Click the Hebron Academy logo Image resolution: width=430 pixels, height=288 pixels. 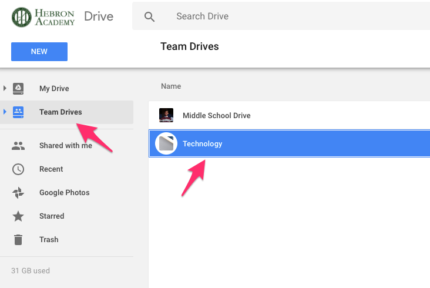pos(43,17)
